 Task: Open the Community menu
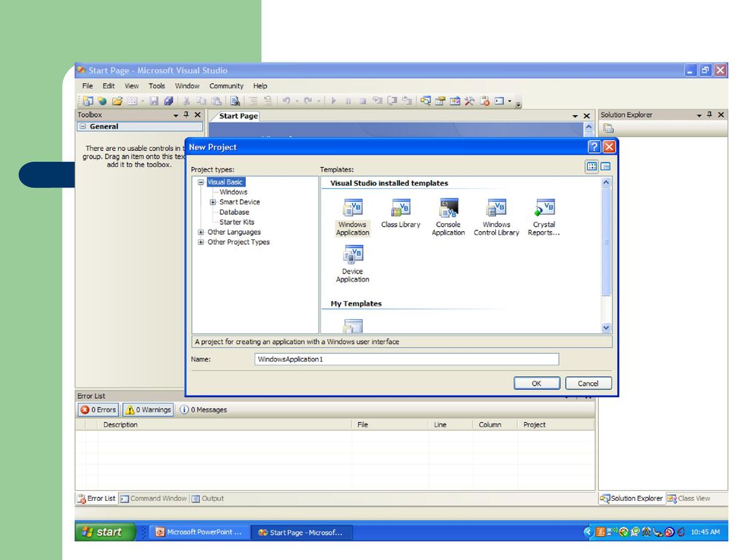coord(226,86)
